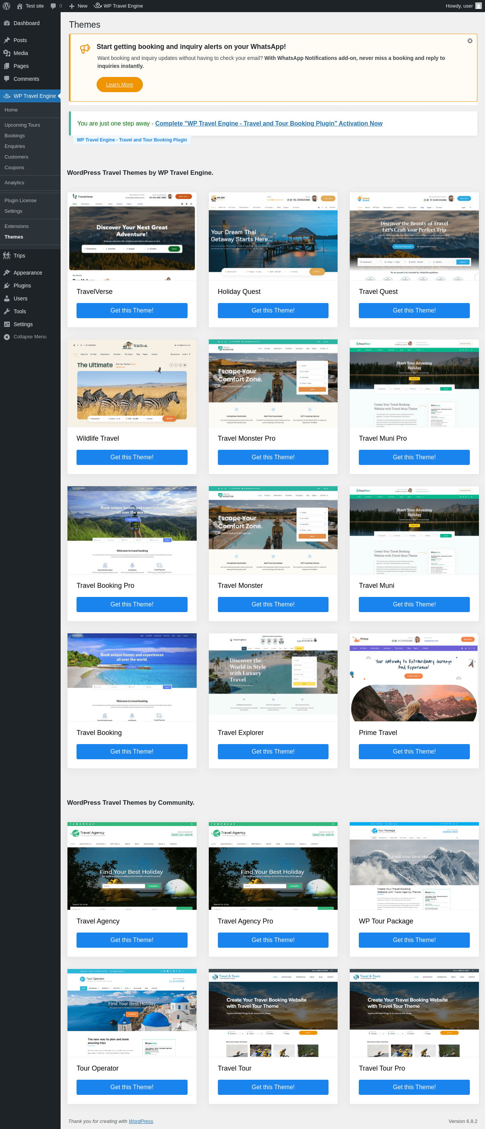485x1129 pixels.
Task: Dismiss the WhatsApp notice with close icon
Action: coord(470,41)
